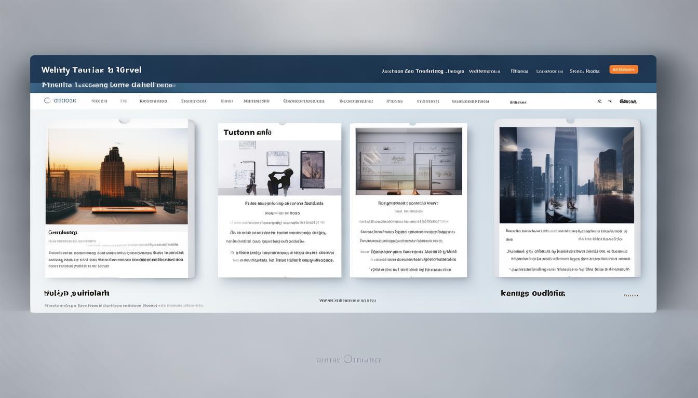Open the glass office wall image

point(408,161)
